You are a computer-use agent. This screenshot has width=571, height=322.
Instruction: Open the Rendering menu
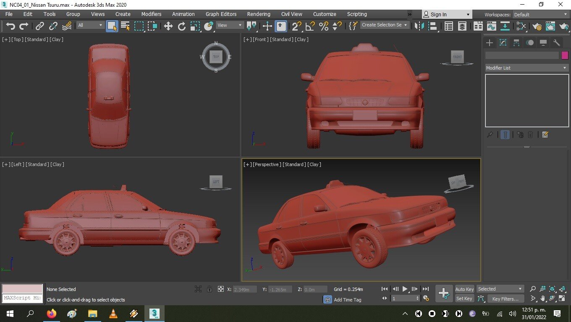(259, 14)
